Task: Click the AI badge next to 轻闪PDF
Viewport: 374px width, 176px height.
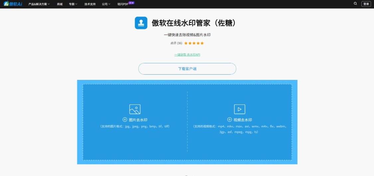Action: 131,3
